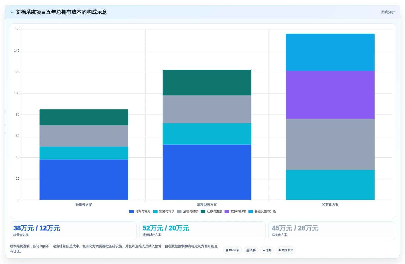Viewport: 405px width, 264px height.
Task: Click the Chart.js tag chip
Action: [233, 250]
